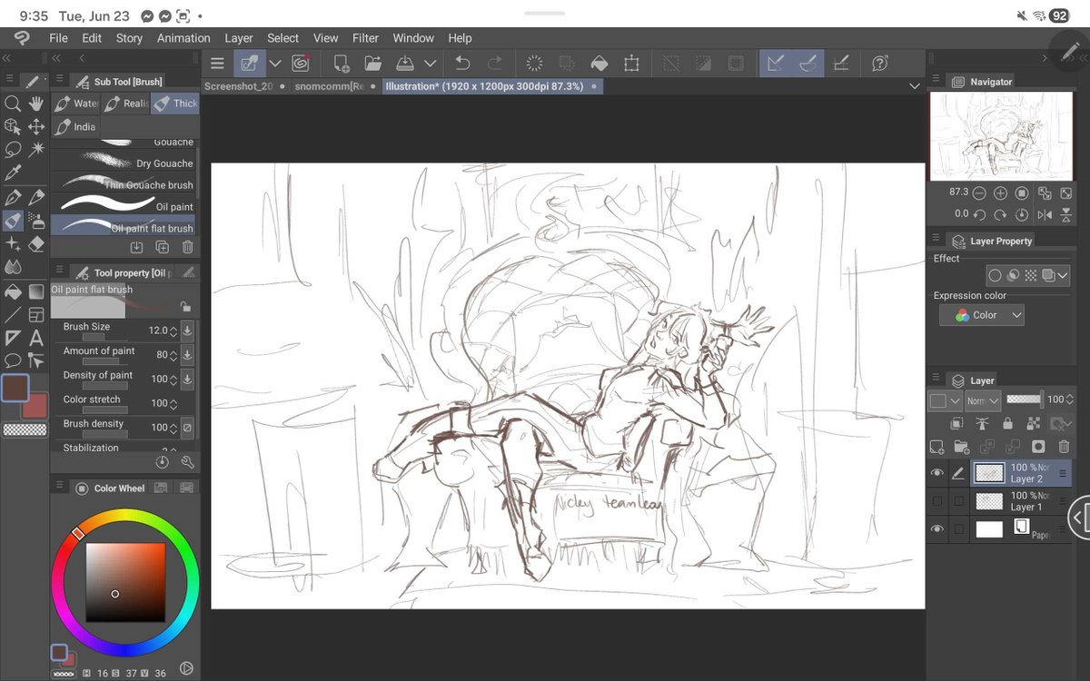Toggle snap to special ruler
The width and height of the screenshot is (1090, 681).
(x=808, y=64)
